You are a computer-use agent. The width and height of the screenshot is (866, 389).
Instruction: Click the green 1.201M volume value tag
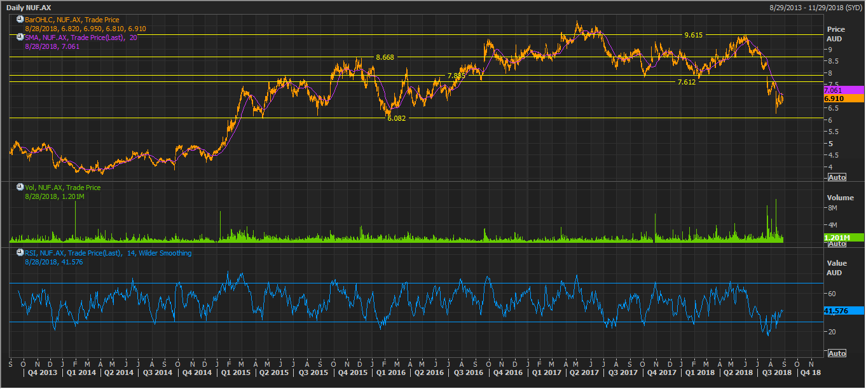[844, 238]
